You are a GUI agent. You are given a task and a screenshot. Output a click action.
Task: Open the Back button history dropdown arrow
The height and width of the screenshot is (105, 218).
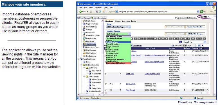[x=87, y=12]
